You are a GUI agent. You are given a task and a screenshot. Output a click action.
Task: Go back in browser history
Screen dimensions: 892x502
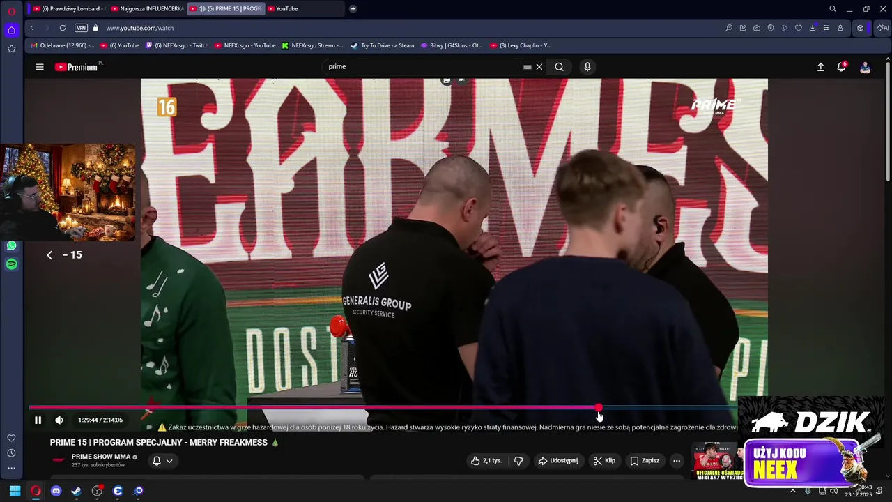point(32,28)
